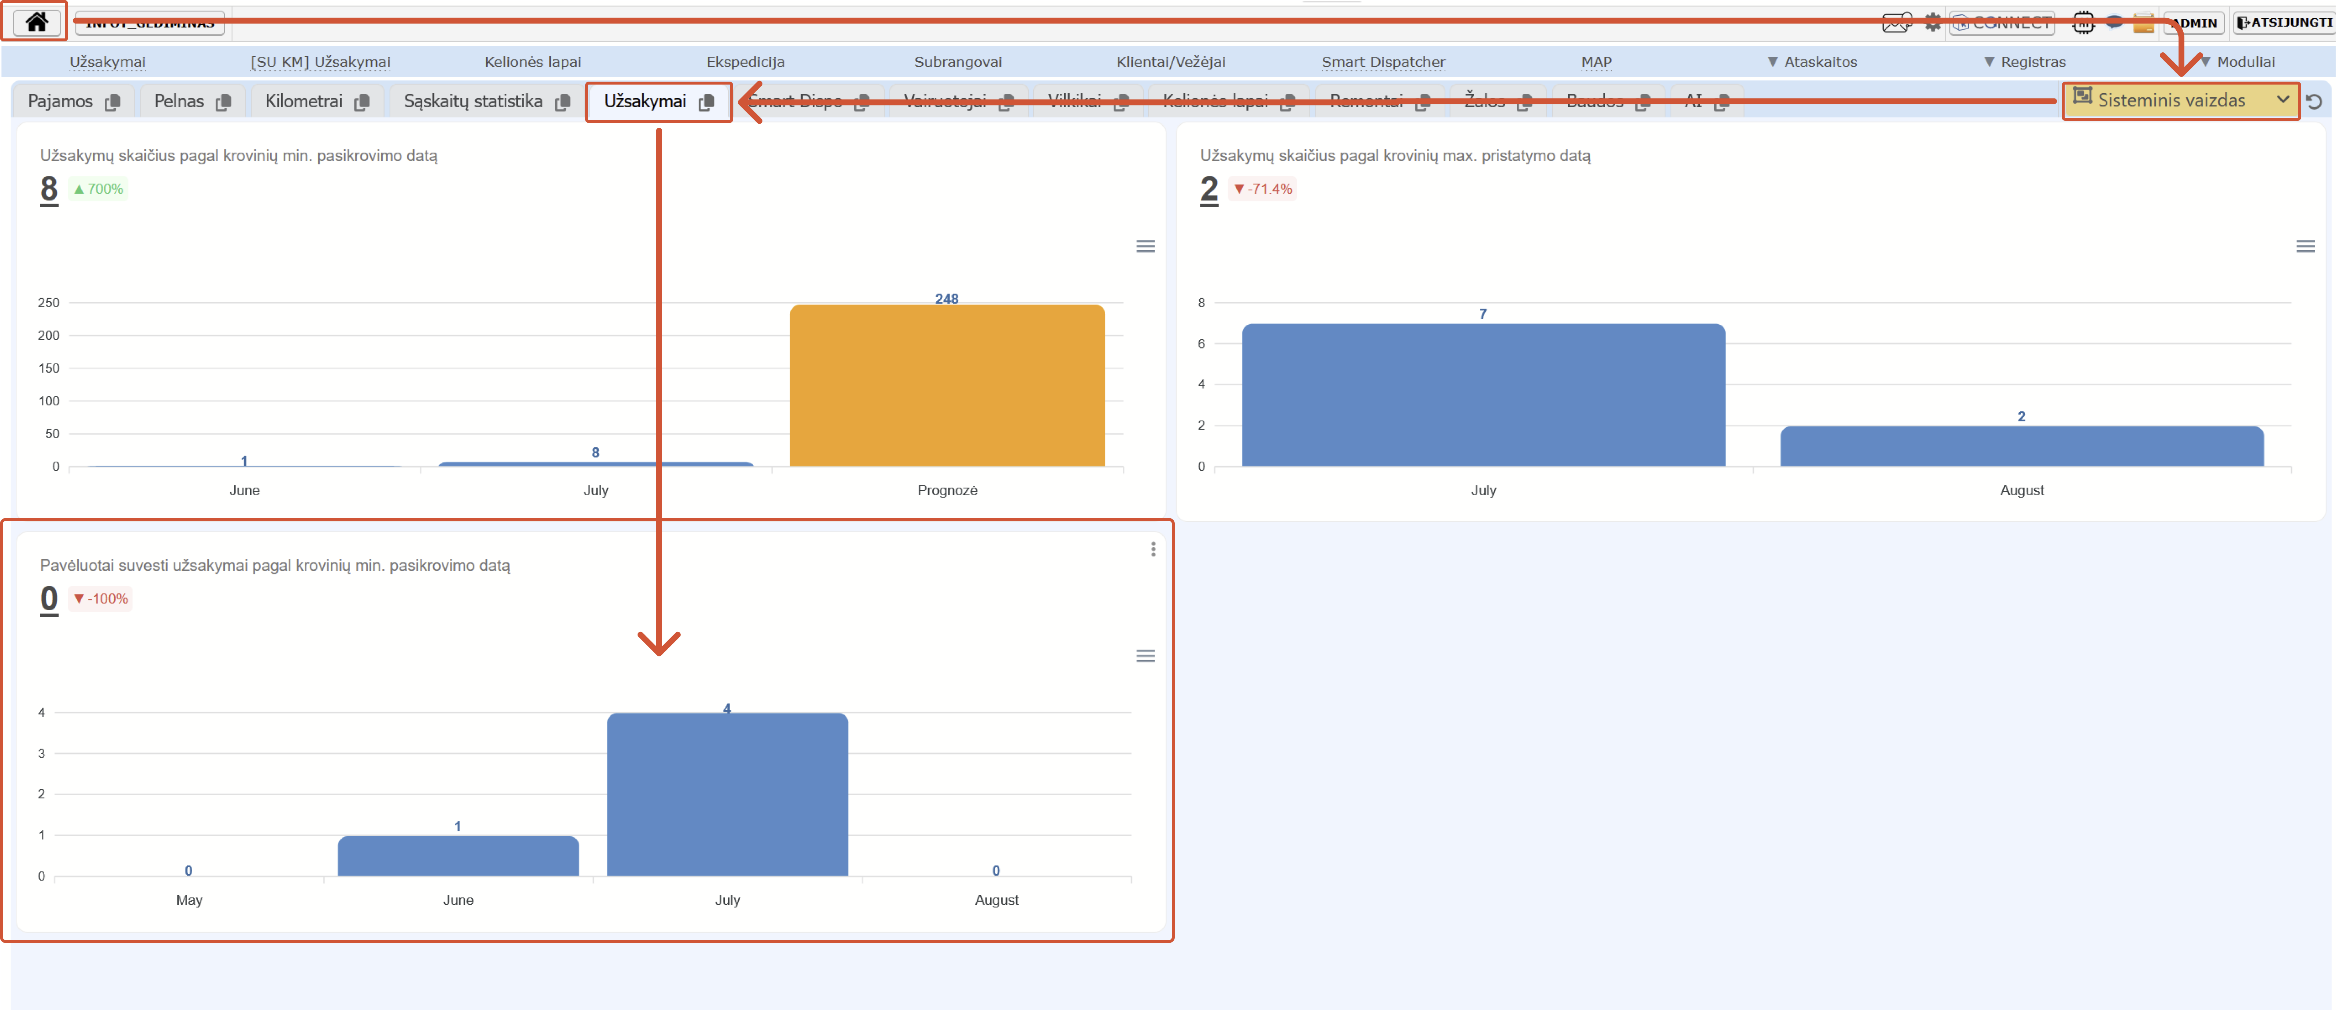
Task: Open hamburger menu of Pavėluotai suvesti chart
Action: pos(1145,656)
